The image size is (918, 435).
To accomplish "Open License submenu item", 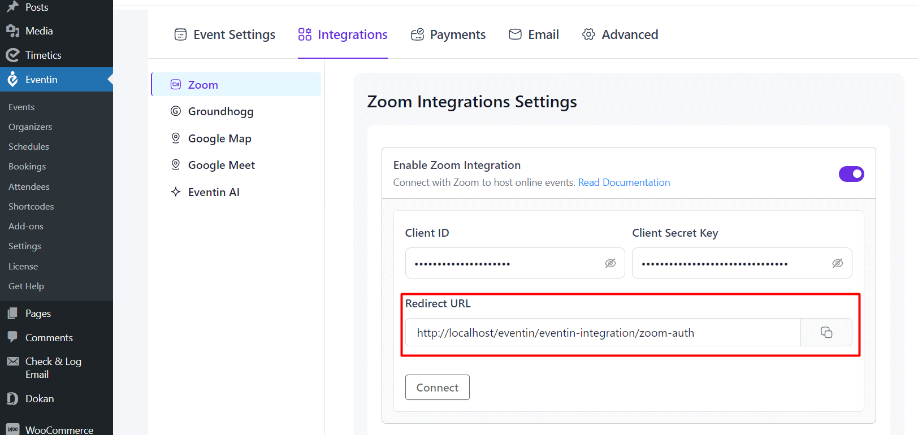I will (23, 266).
